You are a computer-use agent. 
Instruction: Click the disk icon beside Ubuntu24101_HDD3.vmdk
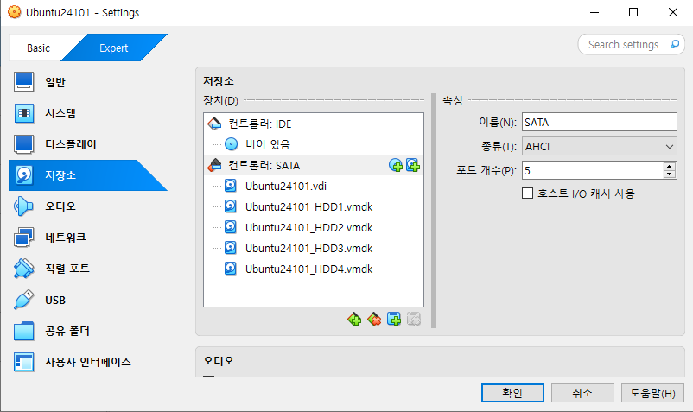click(230, 248)
